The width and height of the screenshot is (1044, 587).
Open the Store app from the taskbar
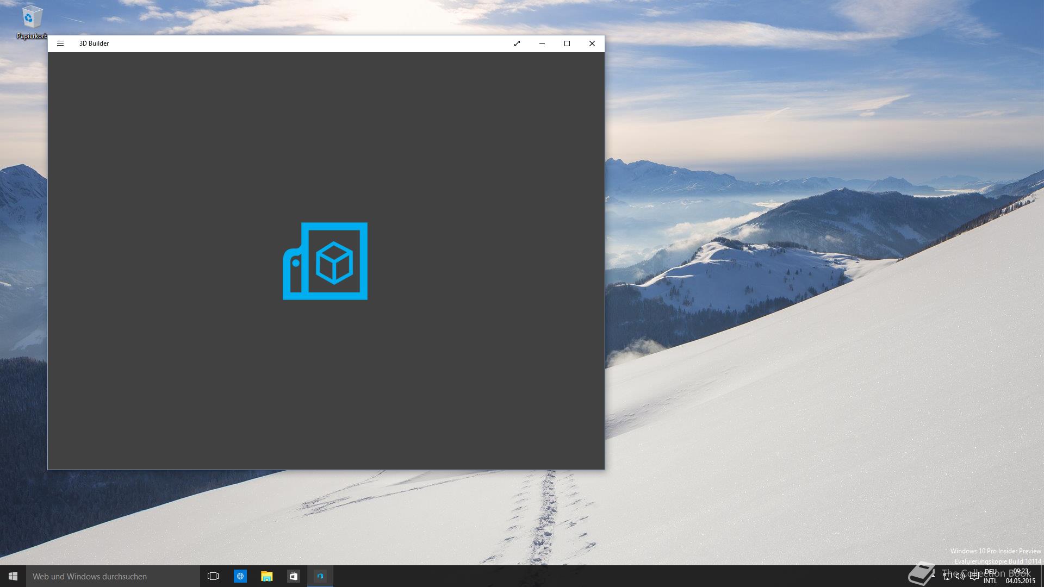coord(293,576)
